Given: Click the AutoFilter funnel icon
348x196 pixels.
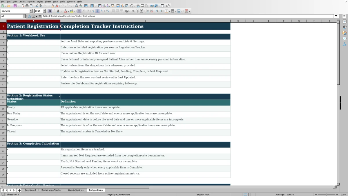Looking at the screenshot, I should (x=113, y=6).
